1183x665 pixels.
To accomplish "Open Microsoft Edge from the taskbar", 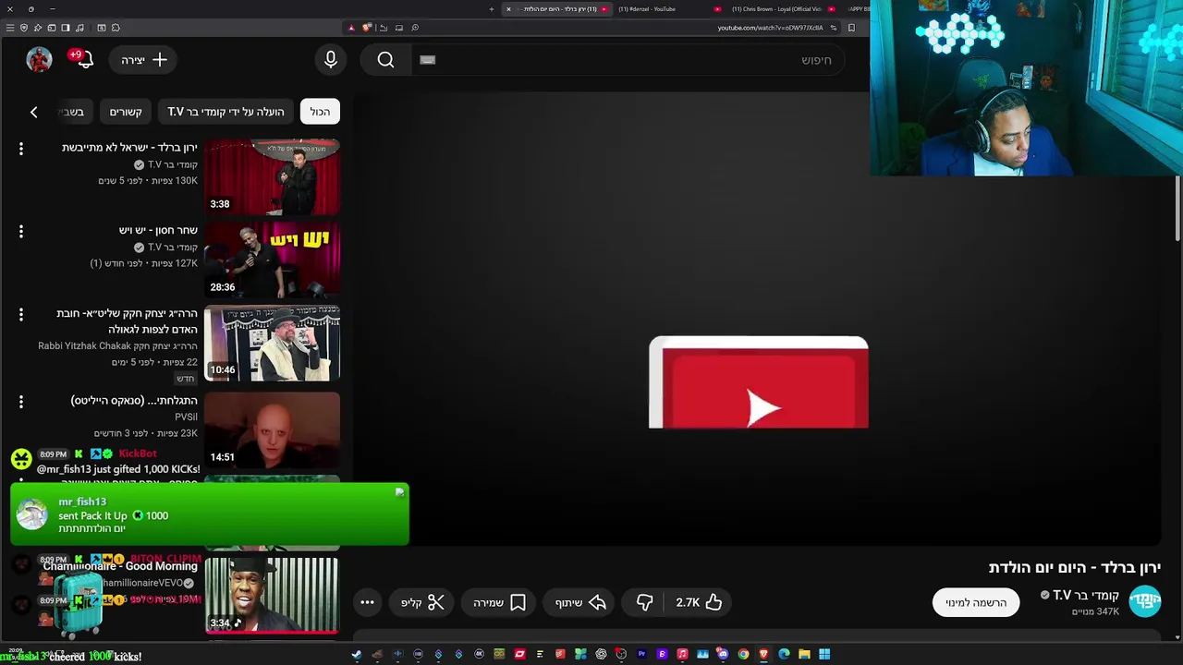I will (x=784, y=654).
